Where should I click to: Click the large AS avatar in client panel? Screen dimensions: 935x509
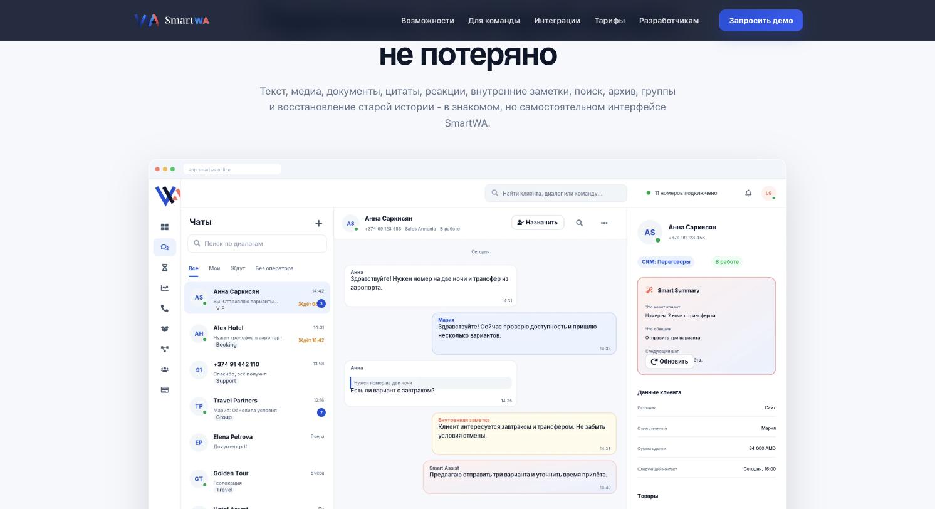point(650,232)
